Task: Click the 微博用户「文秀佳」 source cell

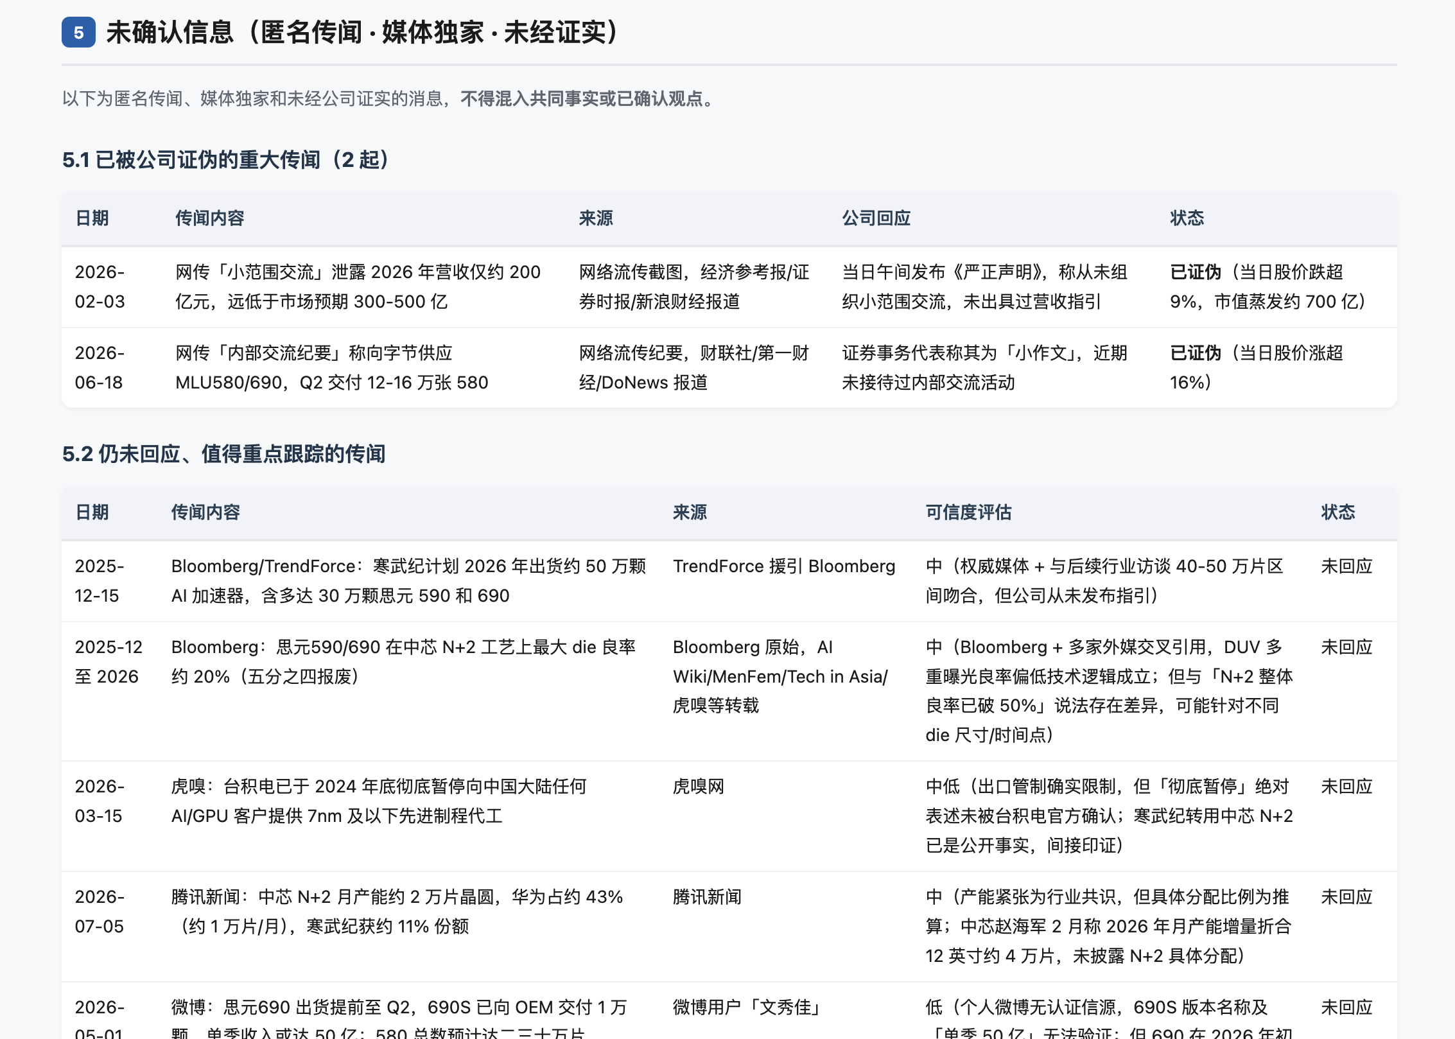Action: [748, 1008]
